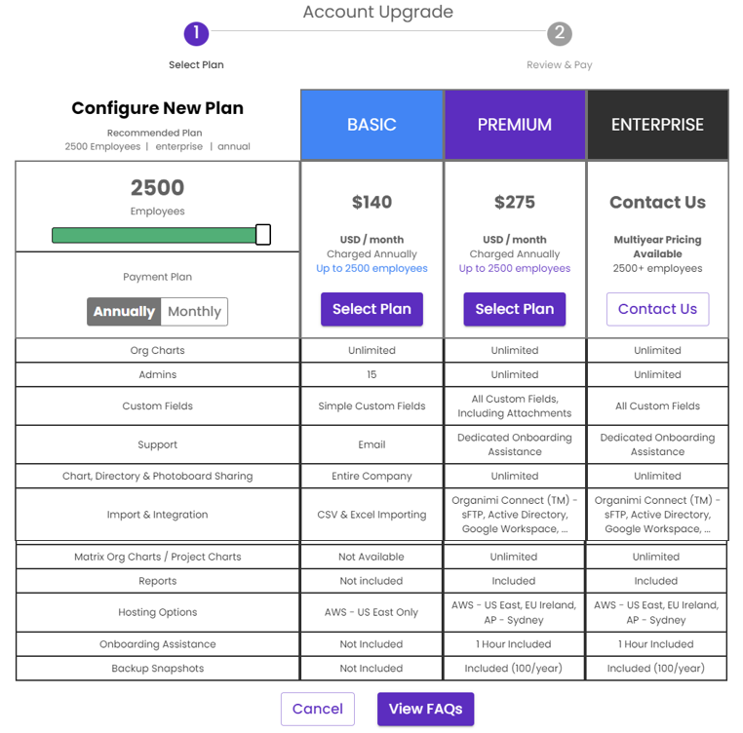Click the green employee slider track
Image resolution: width=743 pixels, height=733 pixels.
tap(154, 235)
